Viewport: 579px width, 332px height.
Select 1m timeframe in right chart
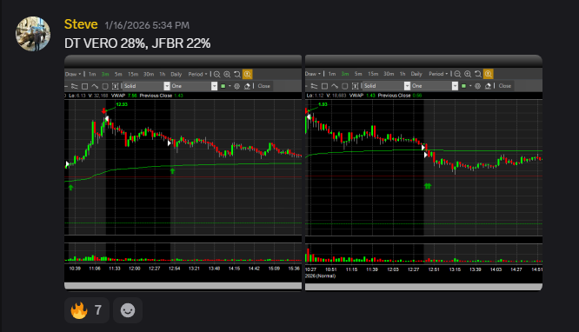pos(332,74)
